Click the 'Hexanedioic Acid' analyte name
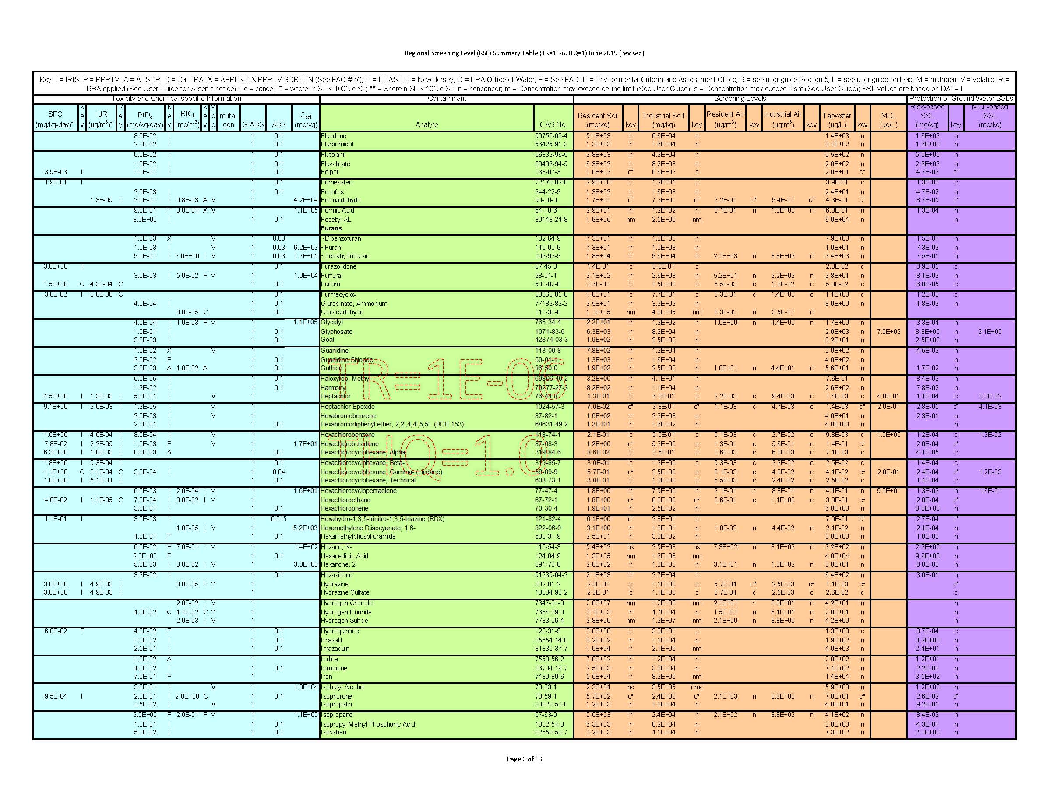Viewport: 1050px width, 812px height. pyautogui.click(x=344, y=556)
